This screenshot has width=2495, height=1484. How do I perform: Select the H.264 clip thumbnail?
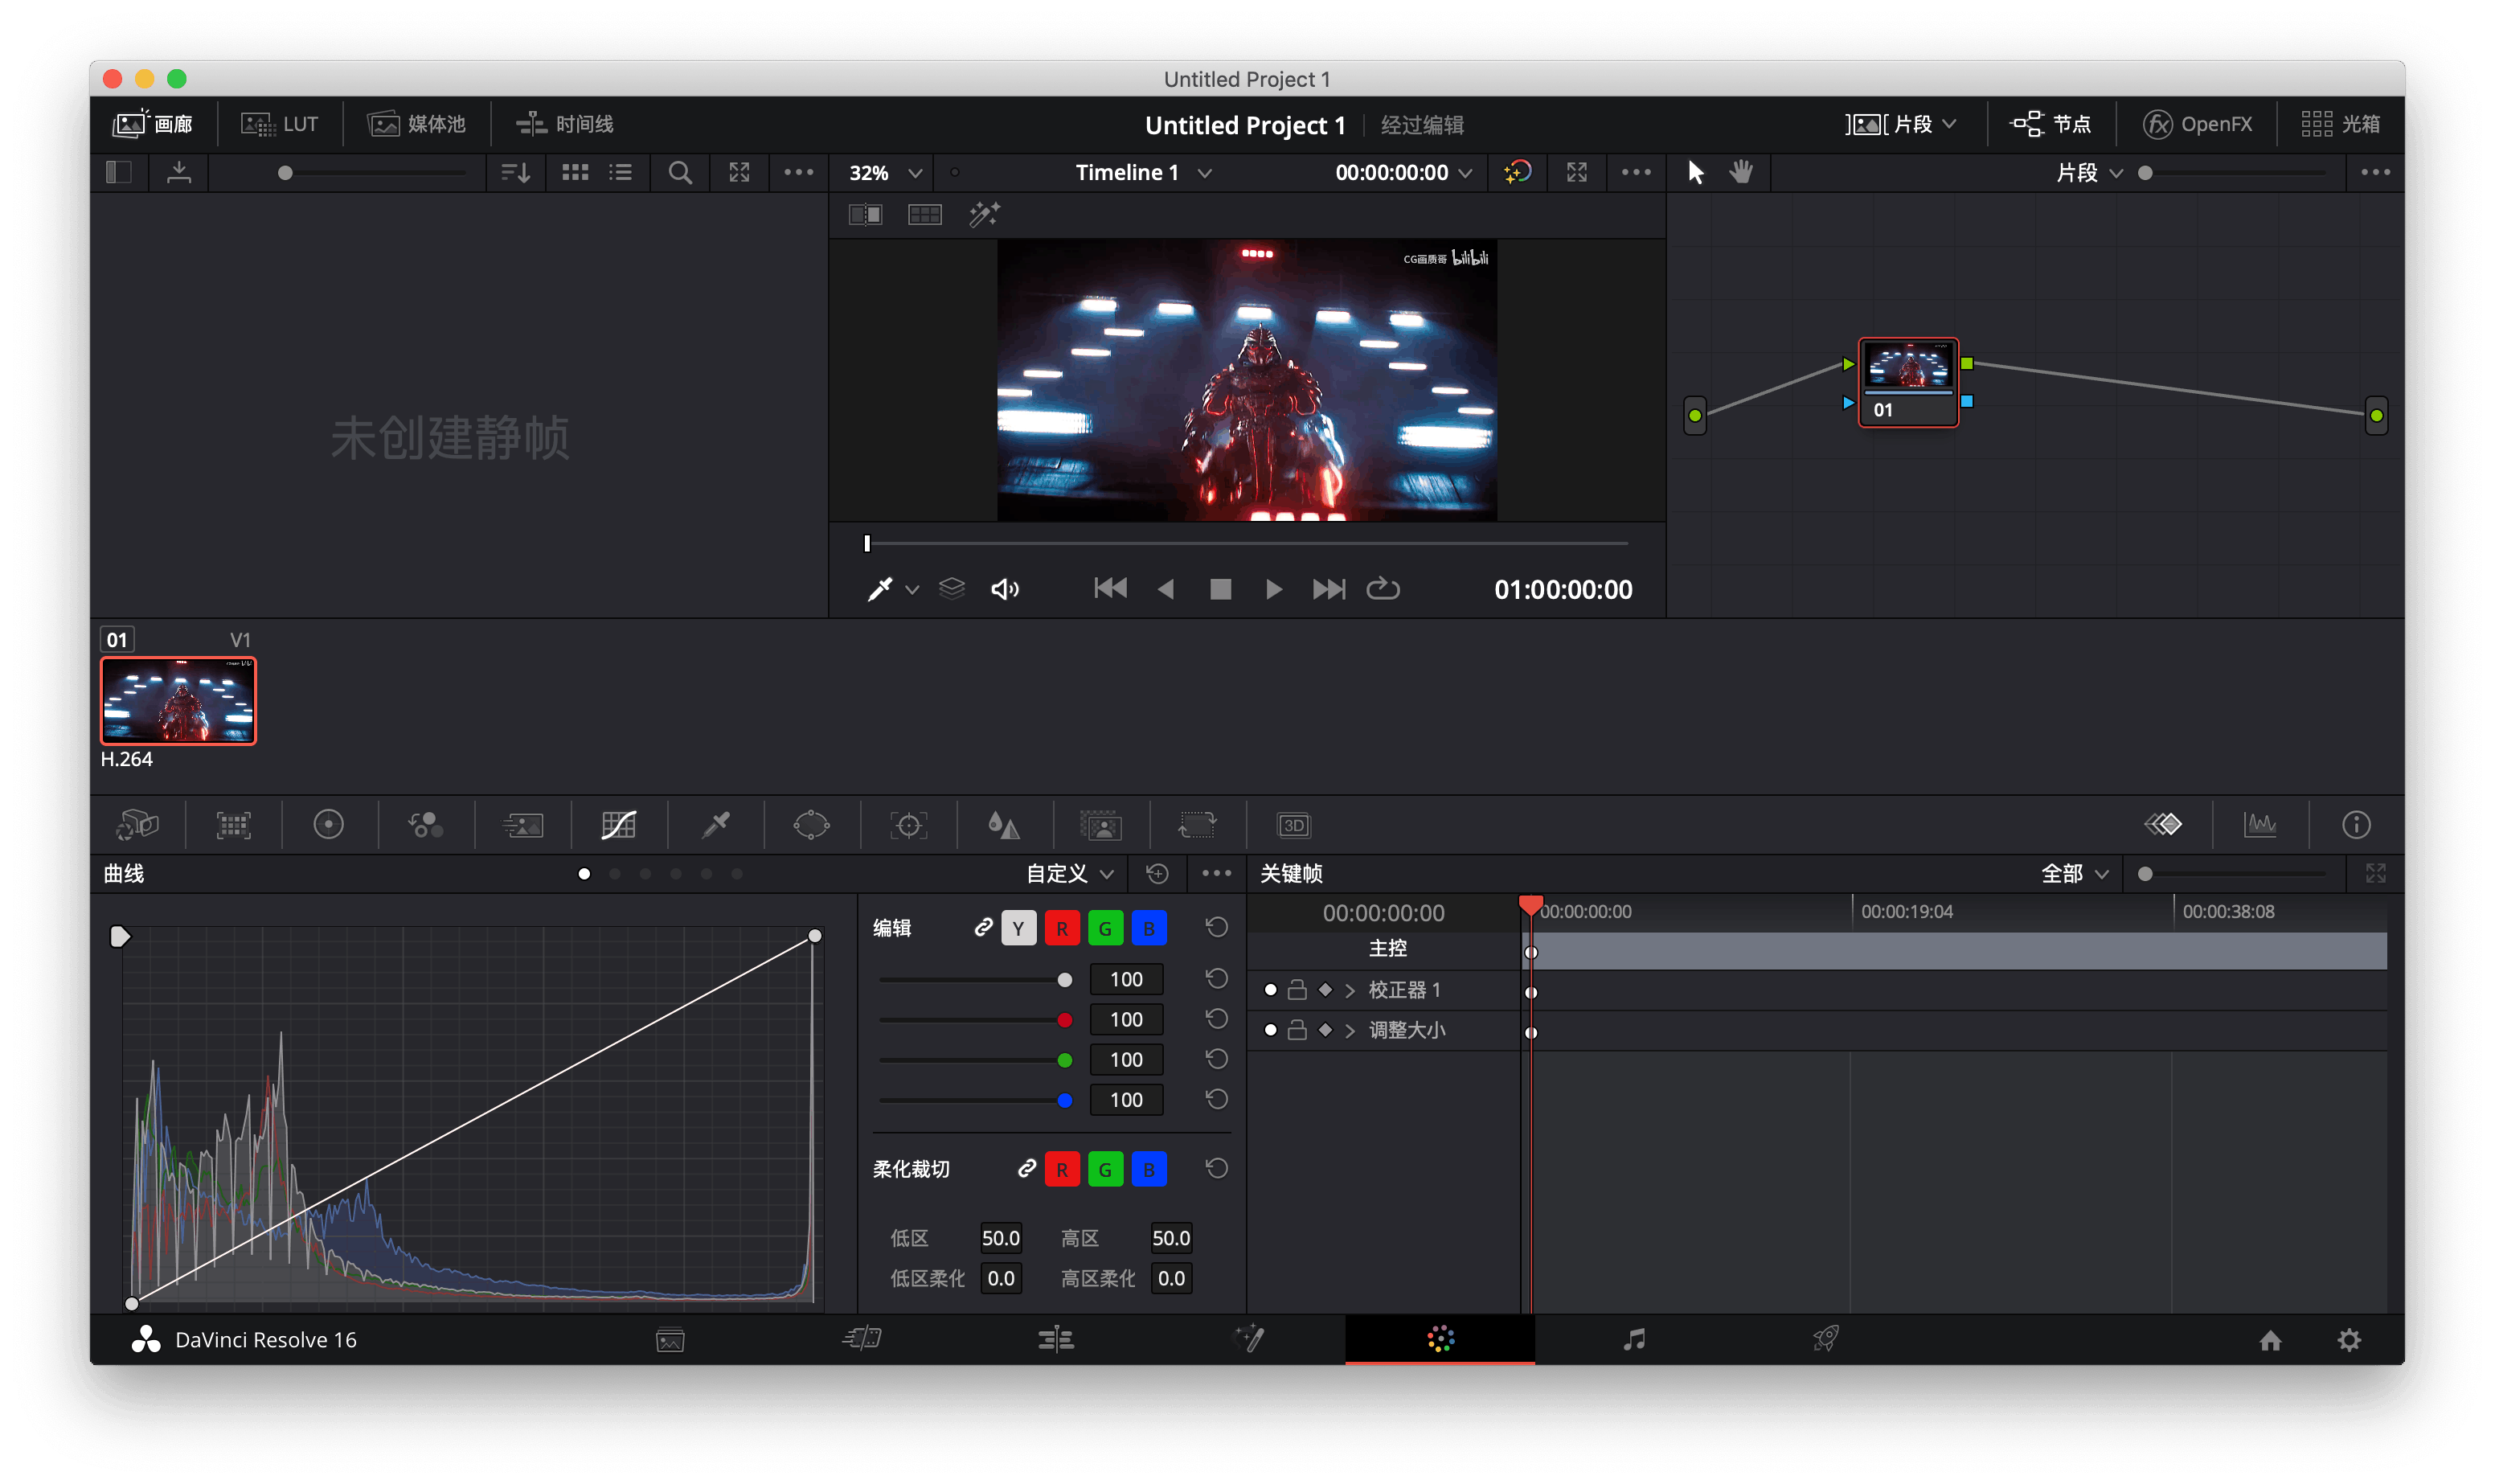[178, 700]
